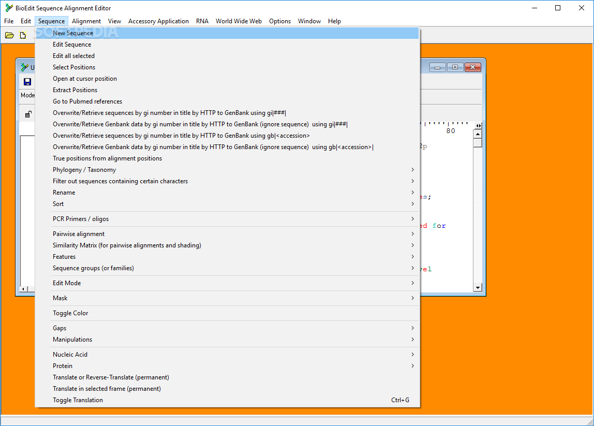Expand the Phylogeny / Taxonomy submenu
The width and height of the screenshot is (594, 426).
[227, 169]
